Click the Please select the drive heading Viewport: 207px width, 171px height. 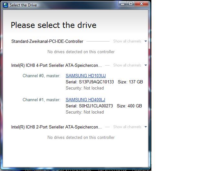point(54,25)
